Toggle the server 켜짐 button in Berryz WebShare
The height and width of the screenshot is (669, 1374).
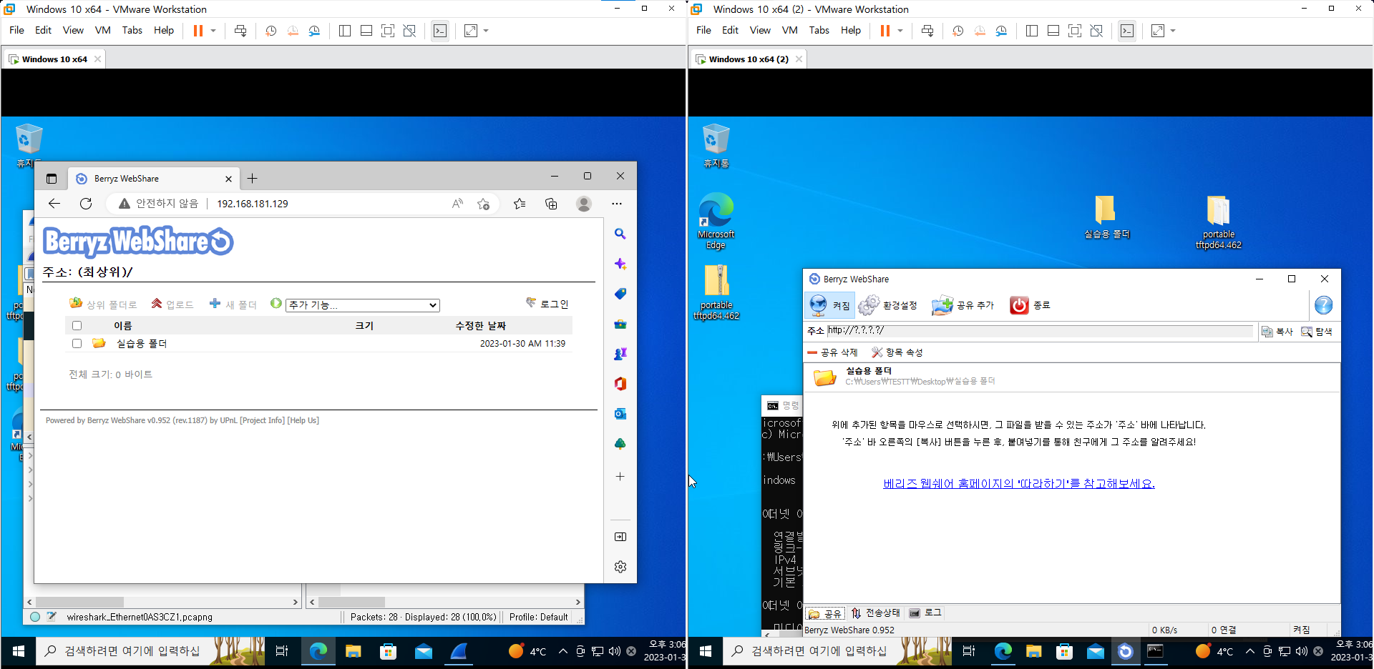tap(829, 305)
